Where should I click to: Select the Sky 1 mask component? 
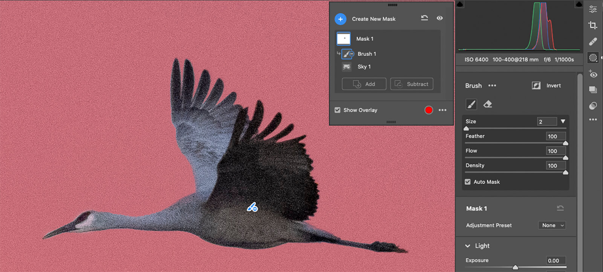(x=364, y=67)
